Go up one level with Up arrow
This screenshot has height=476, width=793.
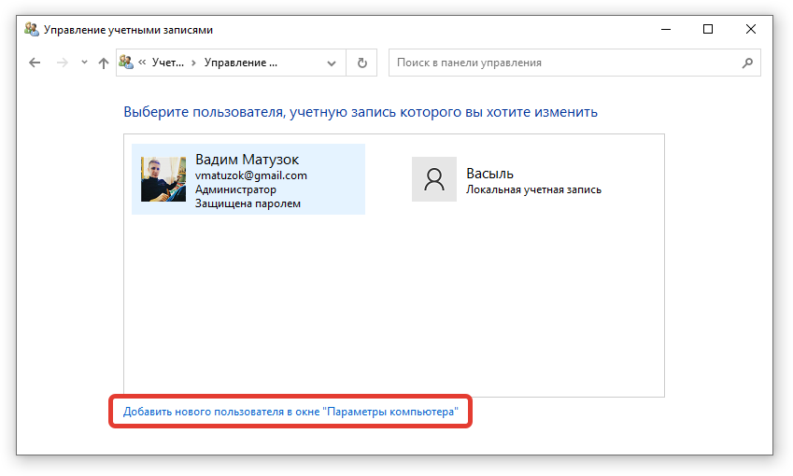pos(103,63)
